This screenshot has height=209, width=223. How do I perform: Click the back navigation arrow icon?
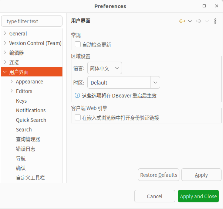click(x=182, y=21)
